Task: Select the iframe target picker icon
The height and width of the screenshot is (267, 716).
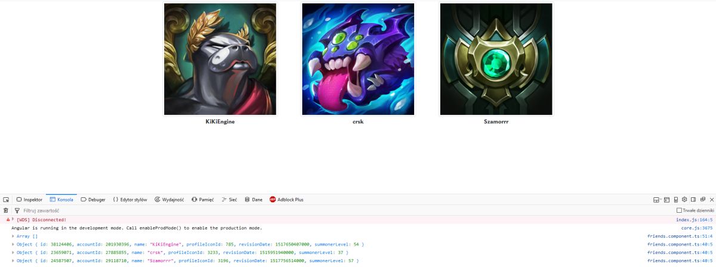Action: coord(656,200)
